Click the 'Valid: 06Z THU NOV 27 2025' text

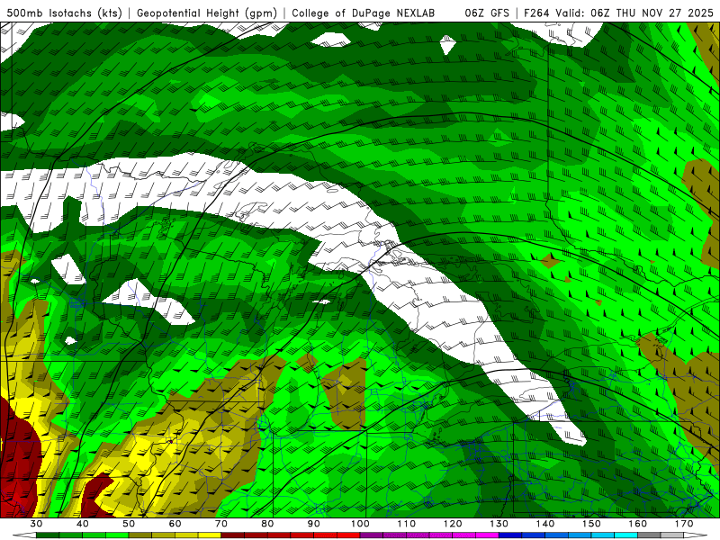tap(634, 13)
